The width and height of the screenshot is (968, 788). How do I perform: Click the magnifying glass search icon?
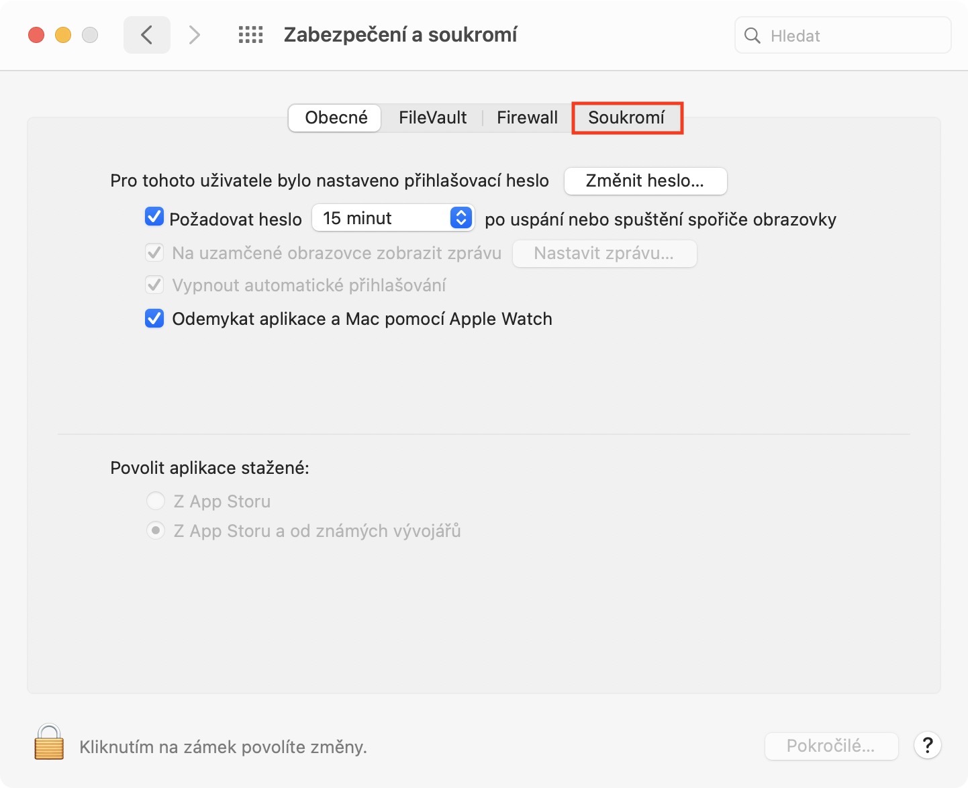[753, 36]
